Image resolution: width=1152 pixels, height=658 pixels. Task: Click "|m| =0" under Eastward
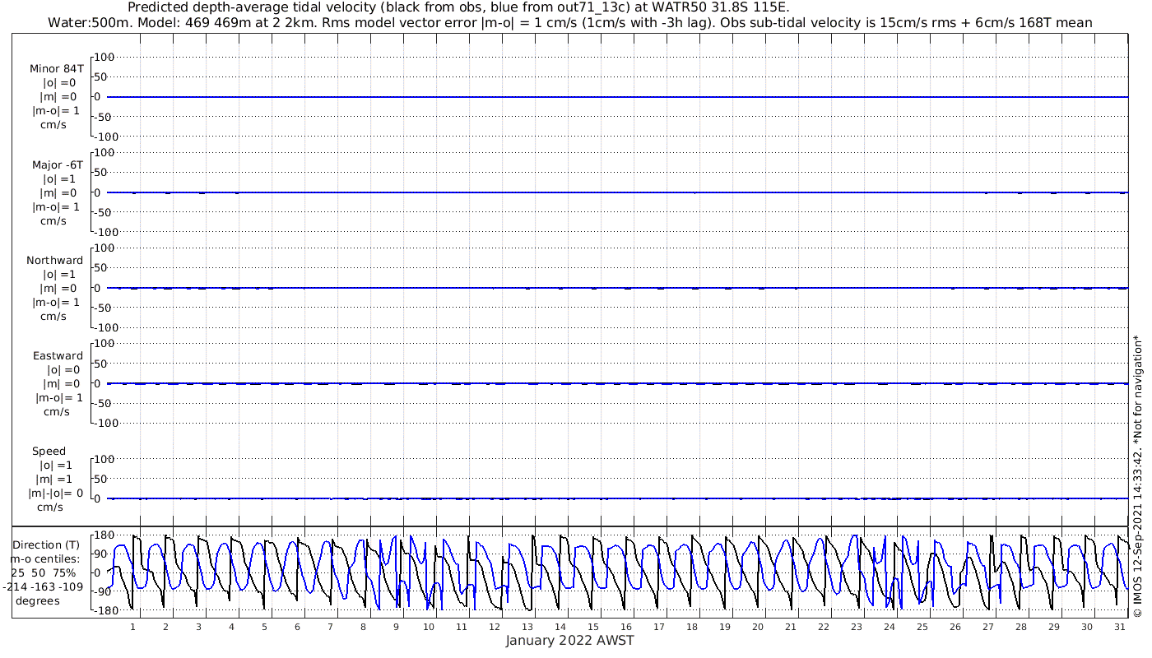62,383
